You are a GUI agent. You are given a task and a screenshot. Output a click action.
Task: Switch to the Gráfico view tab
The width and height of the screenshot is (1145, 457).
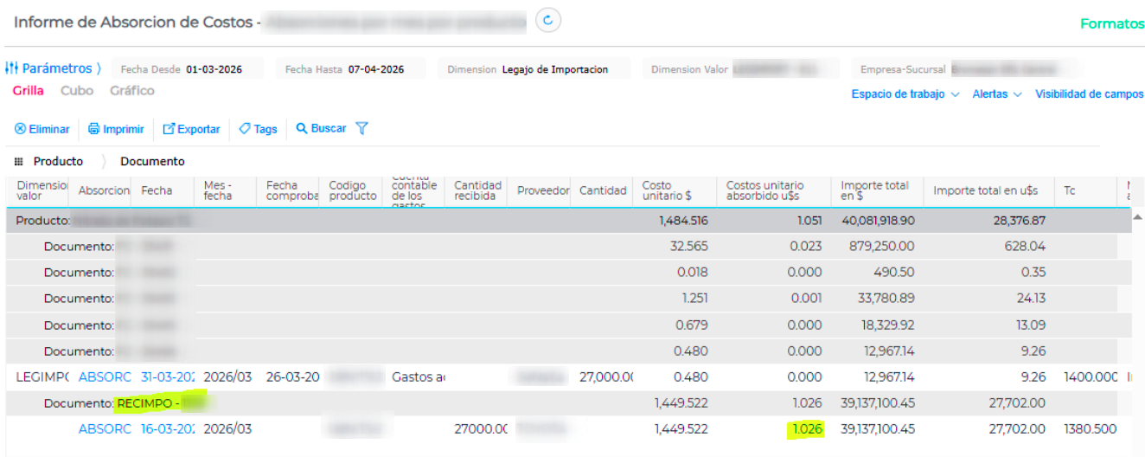pyautogui.click(x=132, y=91)
